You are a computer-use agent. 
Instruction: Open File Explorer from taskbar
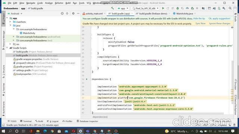click(x=38, y=131)
